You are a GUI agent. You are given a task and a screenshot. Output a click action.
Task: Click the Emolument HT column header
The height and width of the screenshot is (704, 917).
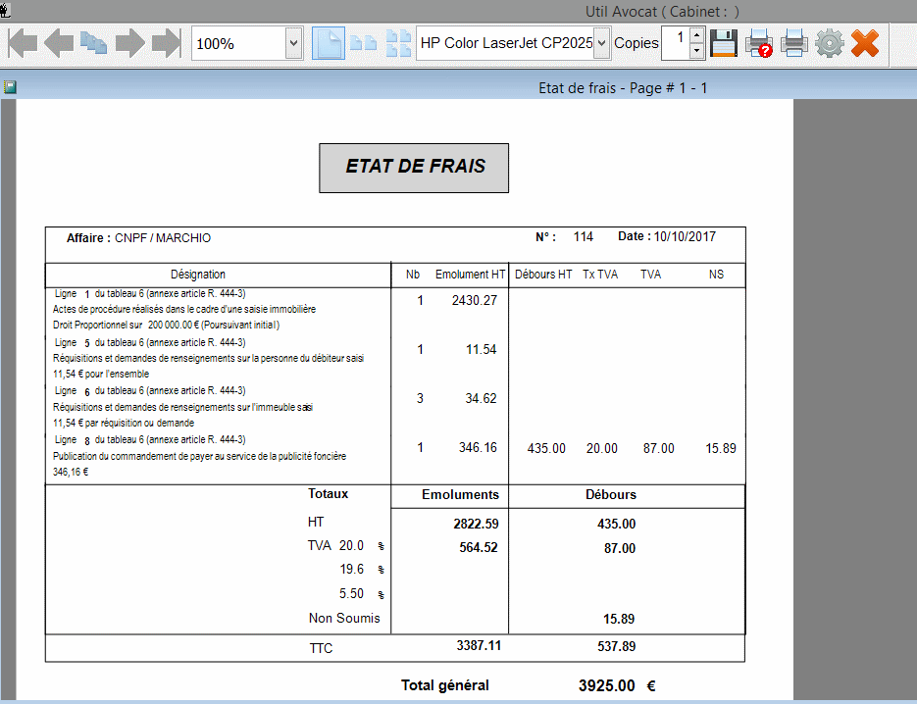click(470, 275)
